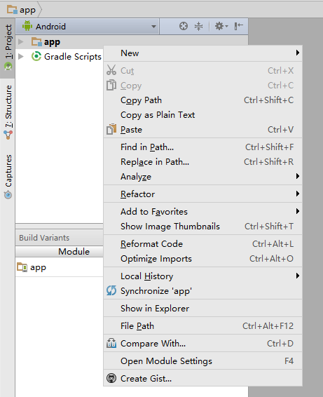Click the Synchronize 'app' refresh icon
This screenshot has height=397, width=323.
pos(111,290)
